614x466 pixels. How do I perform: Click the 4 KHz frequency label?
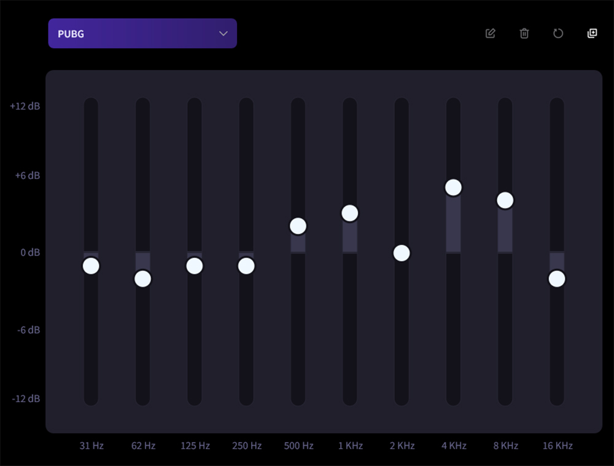coord(453,446)
